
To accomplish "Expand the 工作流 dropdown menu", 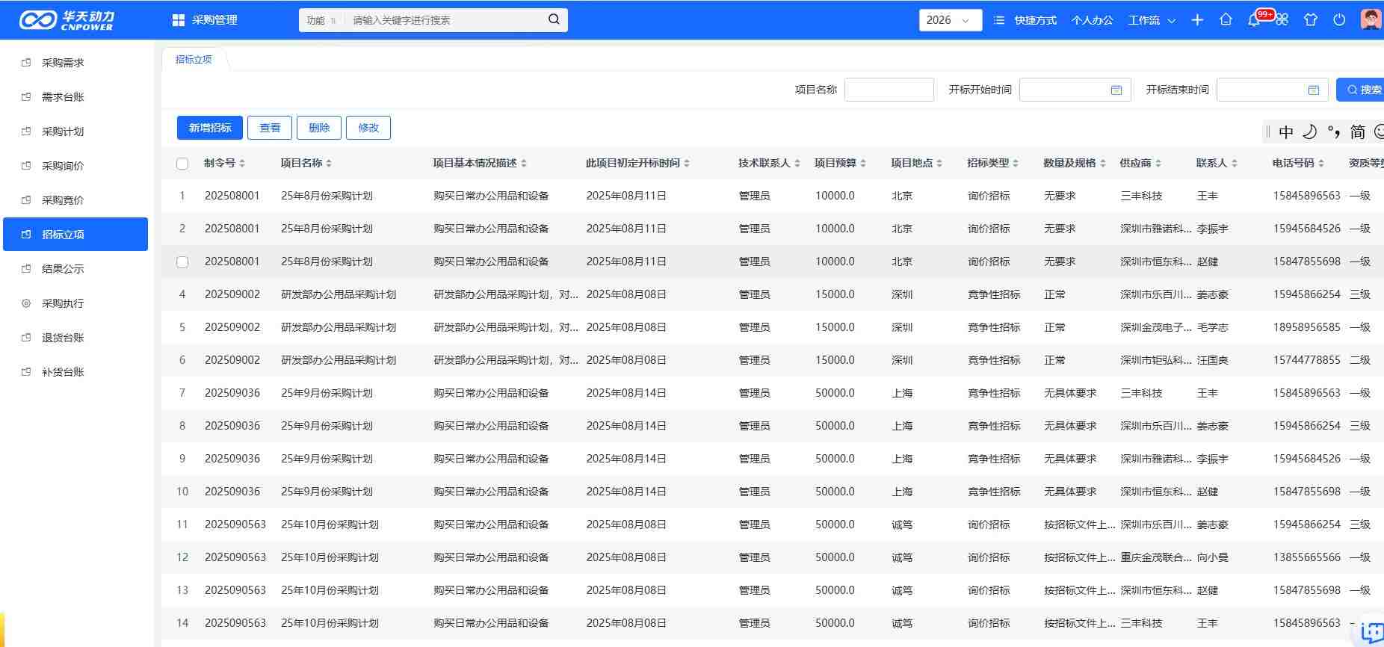I will click(1152, 20).
